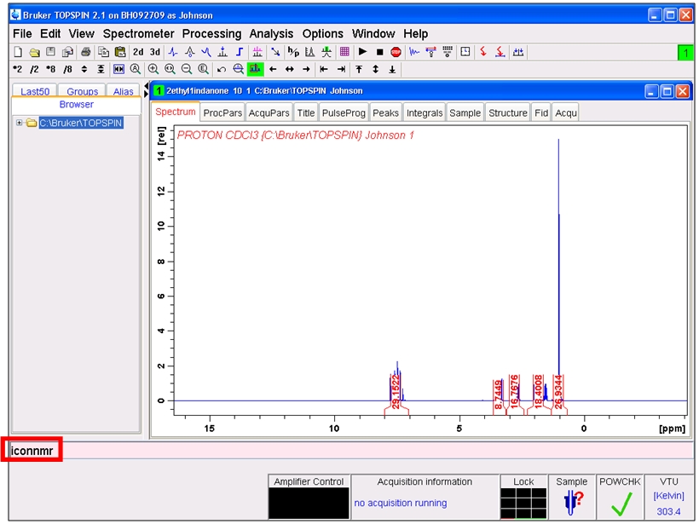Switch to 3d display mode
This screenshot has width=699, height=524.
point(154,52)
